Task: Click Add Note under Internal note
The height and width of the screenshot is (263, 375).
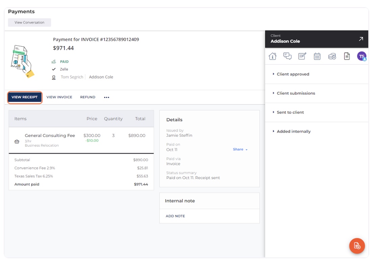Action: coord(175,216)
